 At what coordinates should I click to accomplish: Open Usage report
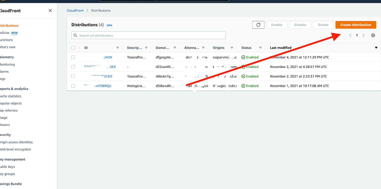coord(3,118)
